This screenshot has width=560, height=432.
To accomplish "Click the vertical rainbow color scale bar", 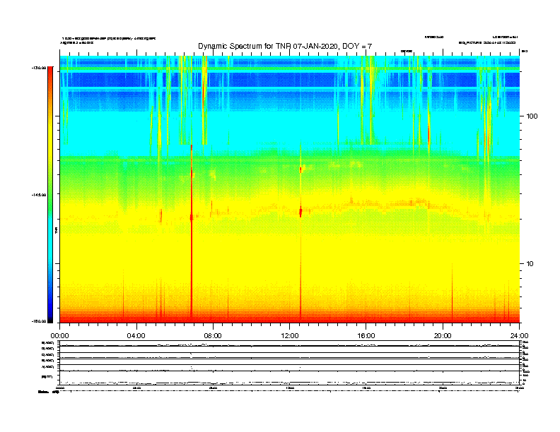I will (50, 194).
